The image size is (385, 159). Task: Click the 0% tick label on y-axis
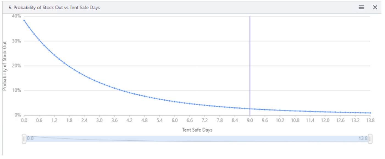pyautogui.click(x=18, y=114)
